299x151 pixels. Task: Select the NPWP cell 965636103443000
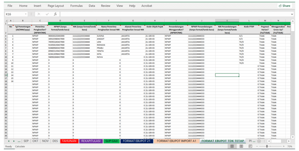[x=60, y=36]
